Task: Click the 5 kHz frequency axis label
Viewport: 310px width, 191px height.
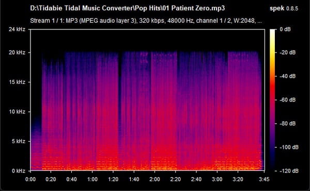Action: 19,141
